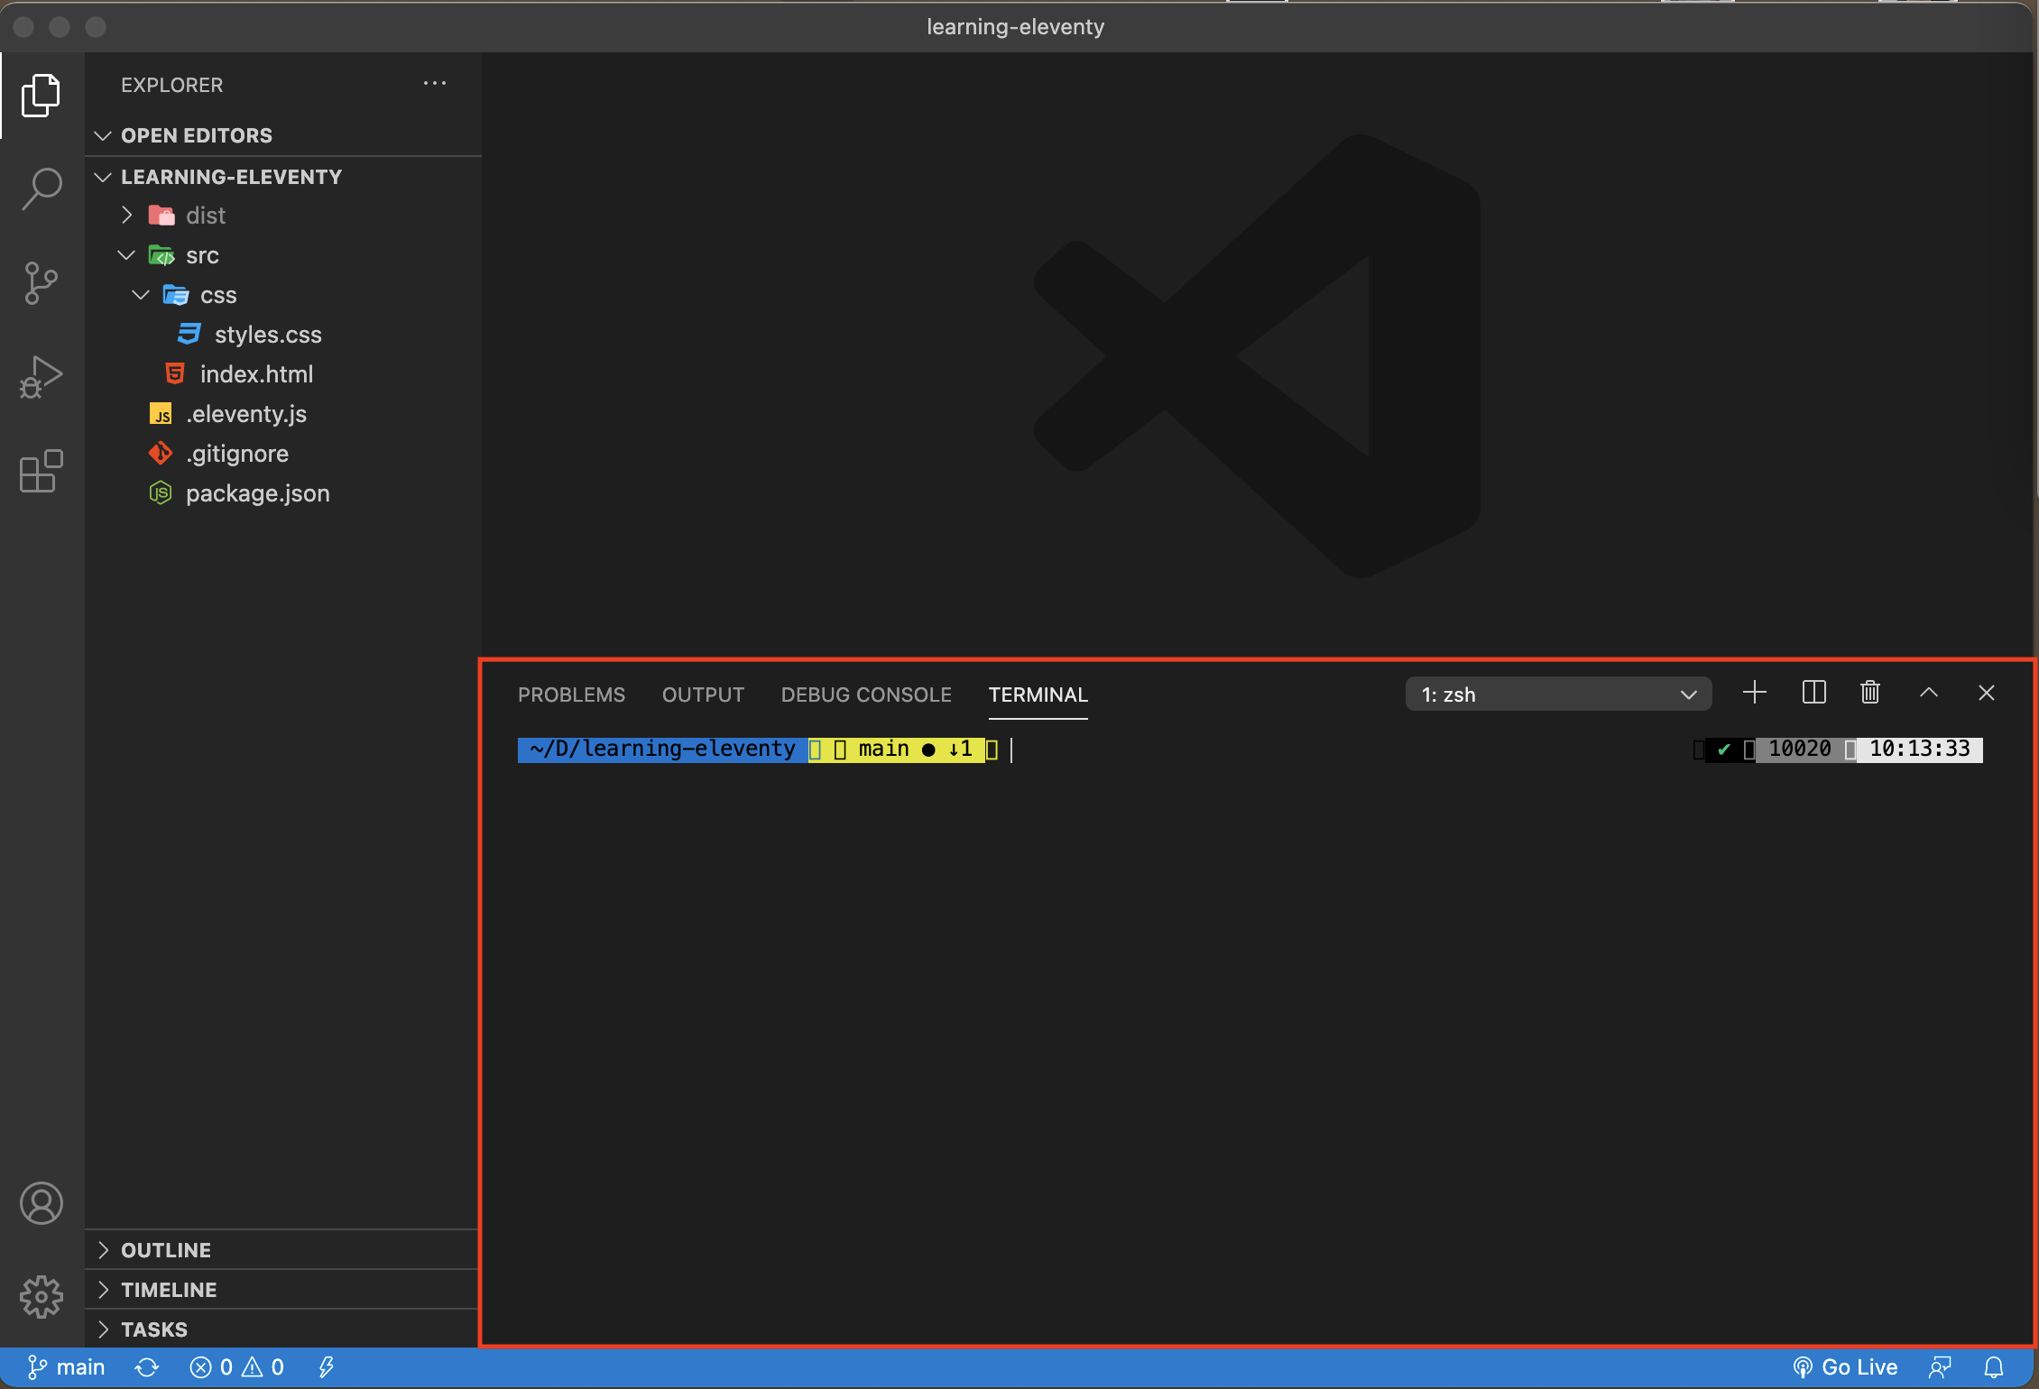This screenshot has width=2039, height=1389.
Task: Kill the terminal with the trash icon
Action: 1869,693
